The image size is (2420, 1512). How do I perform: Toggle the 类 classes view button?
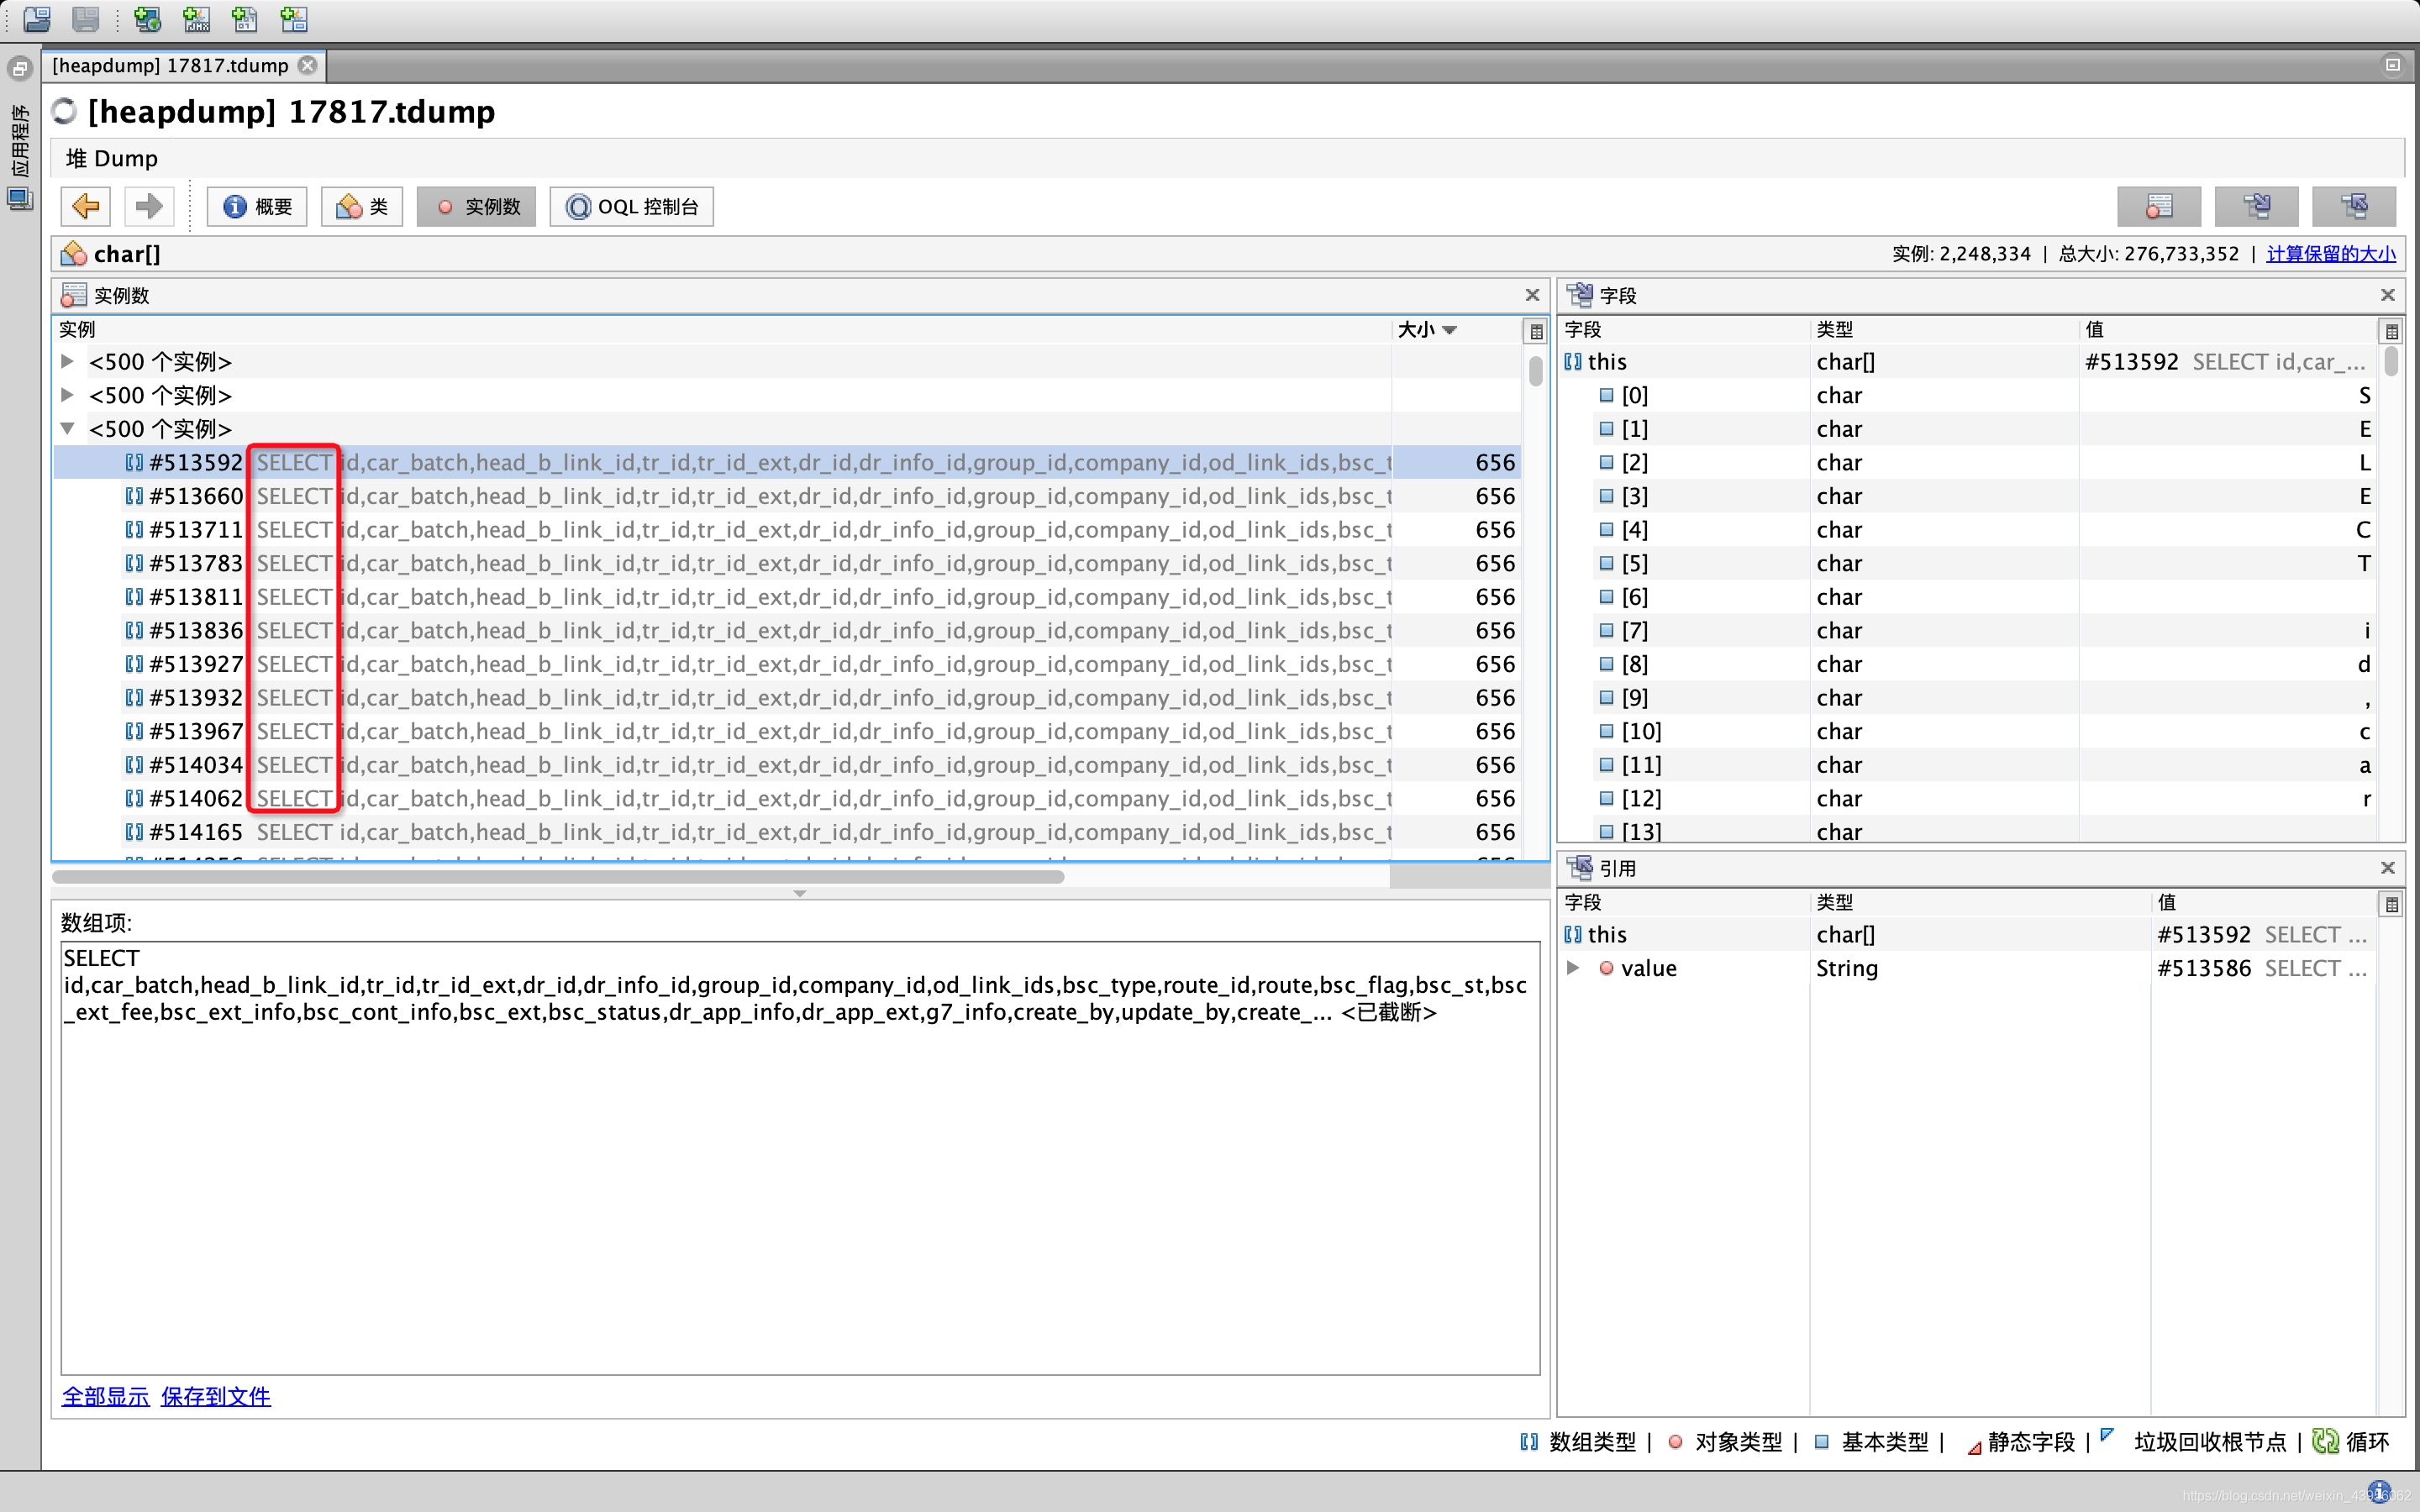pos(362,207)
